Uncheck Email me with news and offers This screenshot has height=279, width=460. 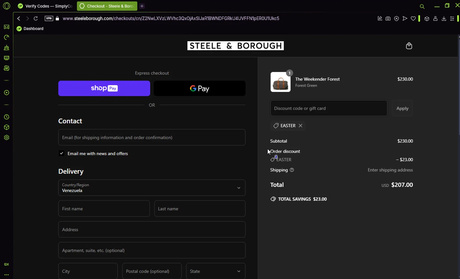point(62,153)
